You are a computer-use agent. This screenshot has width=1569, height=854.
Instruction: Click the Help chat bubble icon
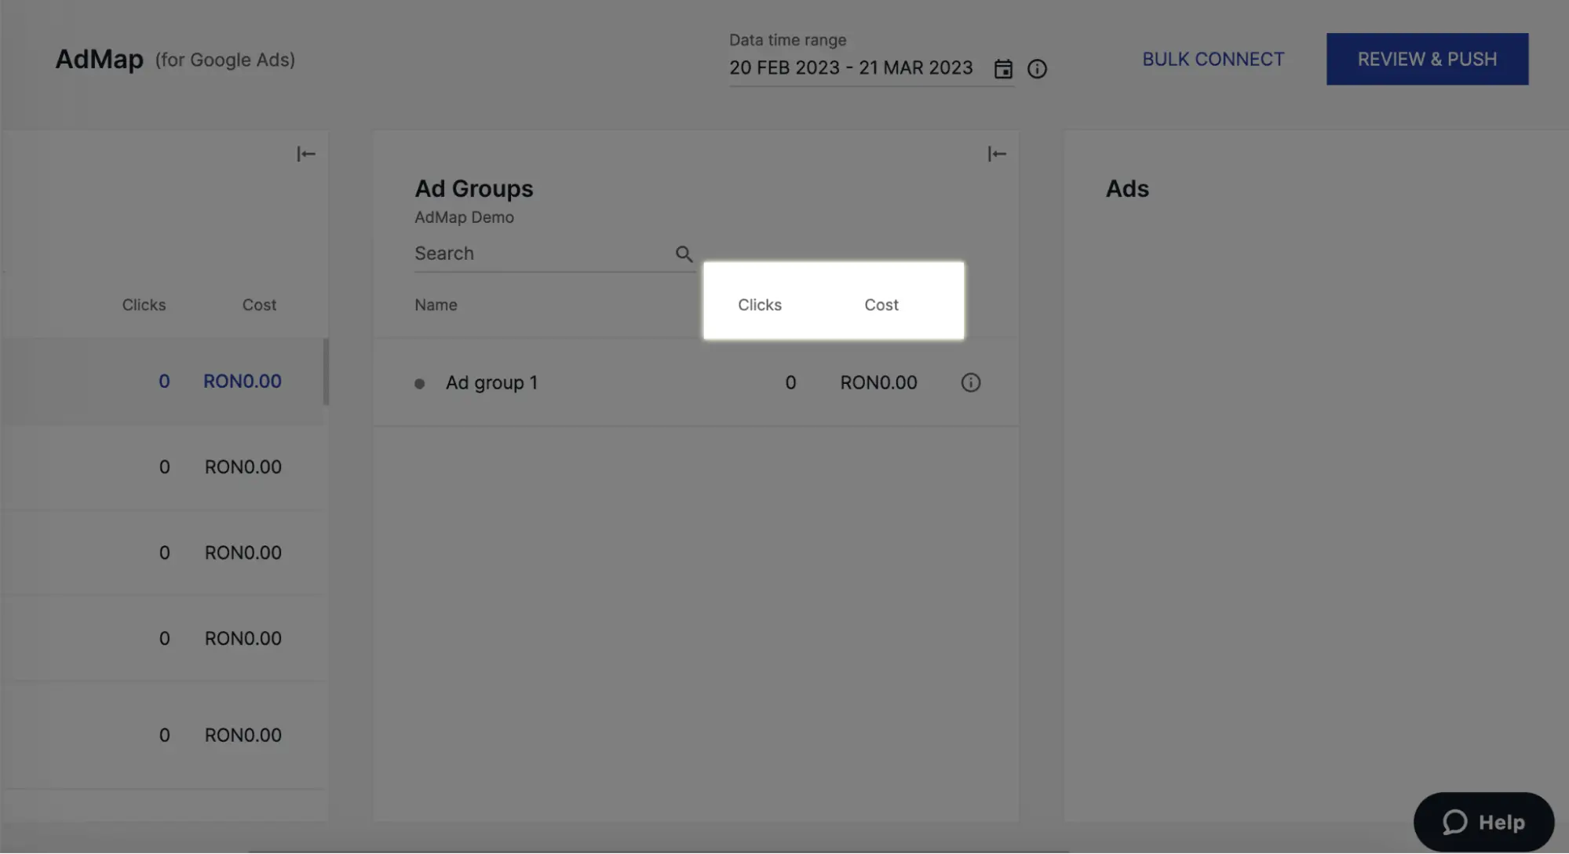pyautogui.click(x=1454, y=822)
